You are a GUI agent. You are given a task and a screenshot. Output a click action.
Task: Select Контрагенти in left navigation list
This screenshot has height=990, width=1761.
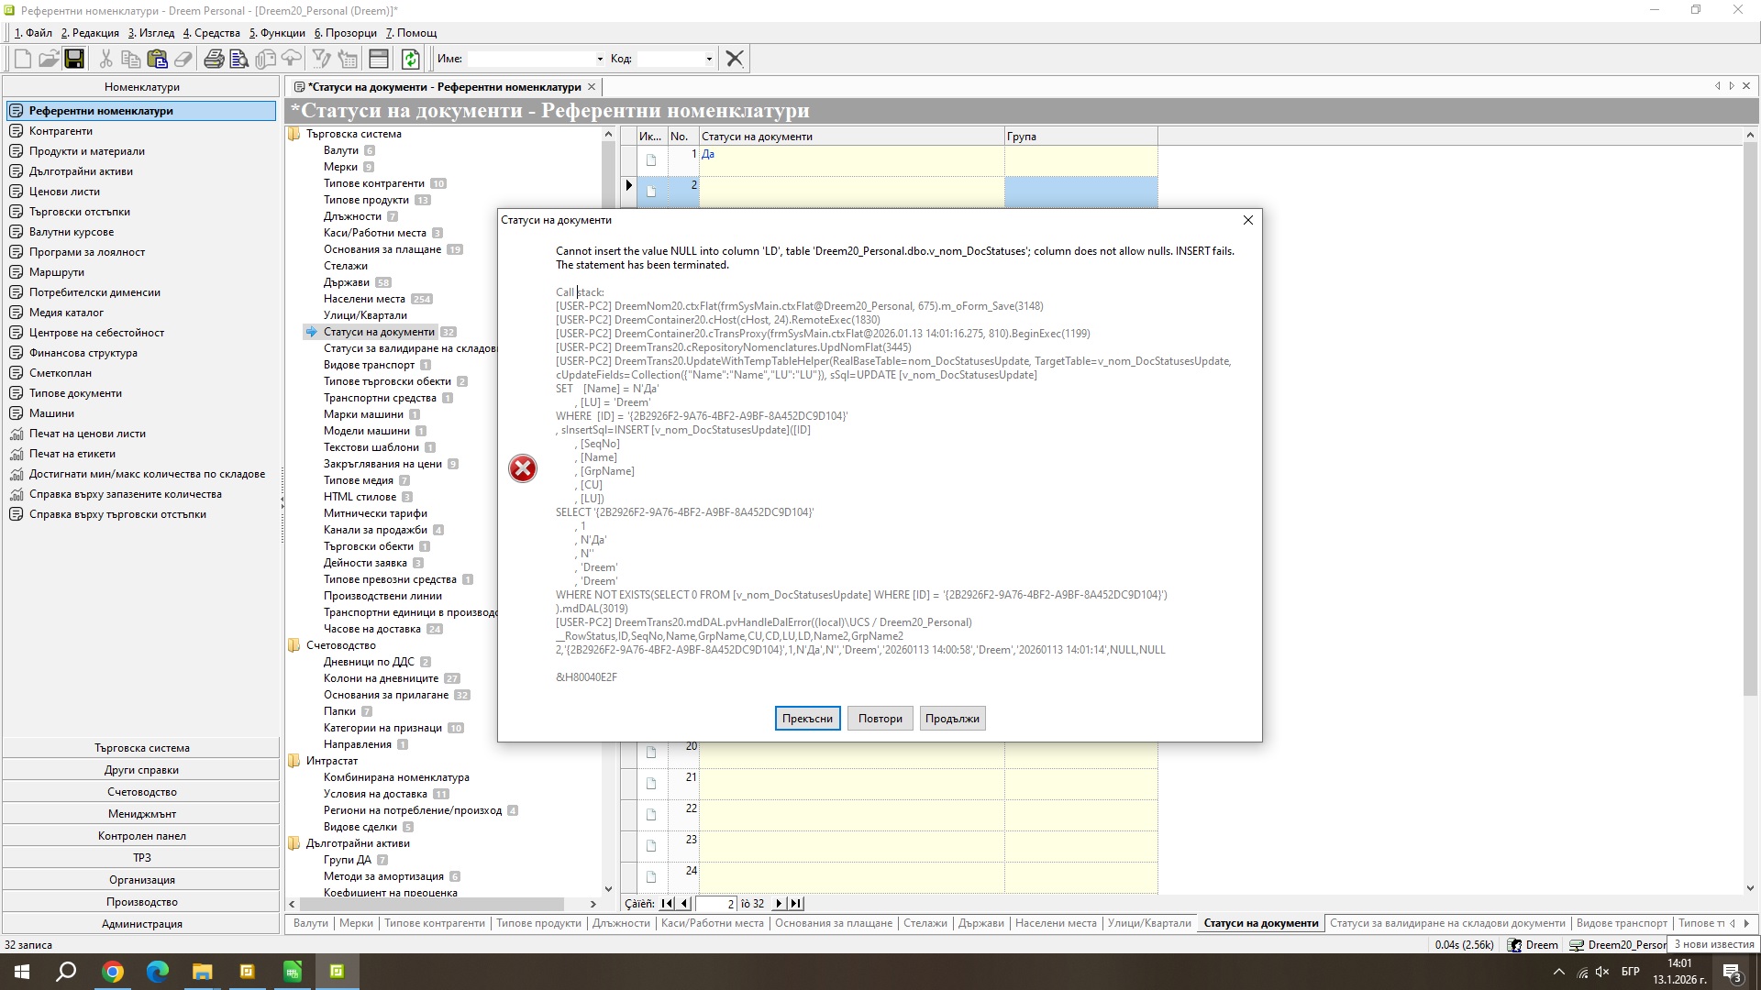click(61, 131)
